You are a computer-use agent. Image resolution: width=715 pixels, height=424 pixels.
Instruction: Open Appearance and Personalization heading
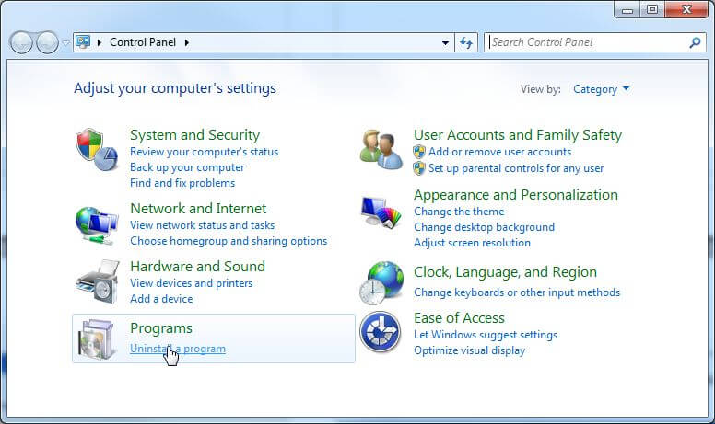pos(516,195)
